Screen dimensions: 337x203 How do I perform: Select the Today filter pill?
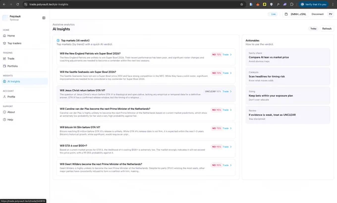[313, 29]
